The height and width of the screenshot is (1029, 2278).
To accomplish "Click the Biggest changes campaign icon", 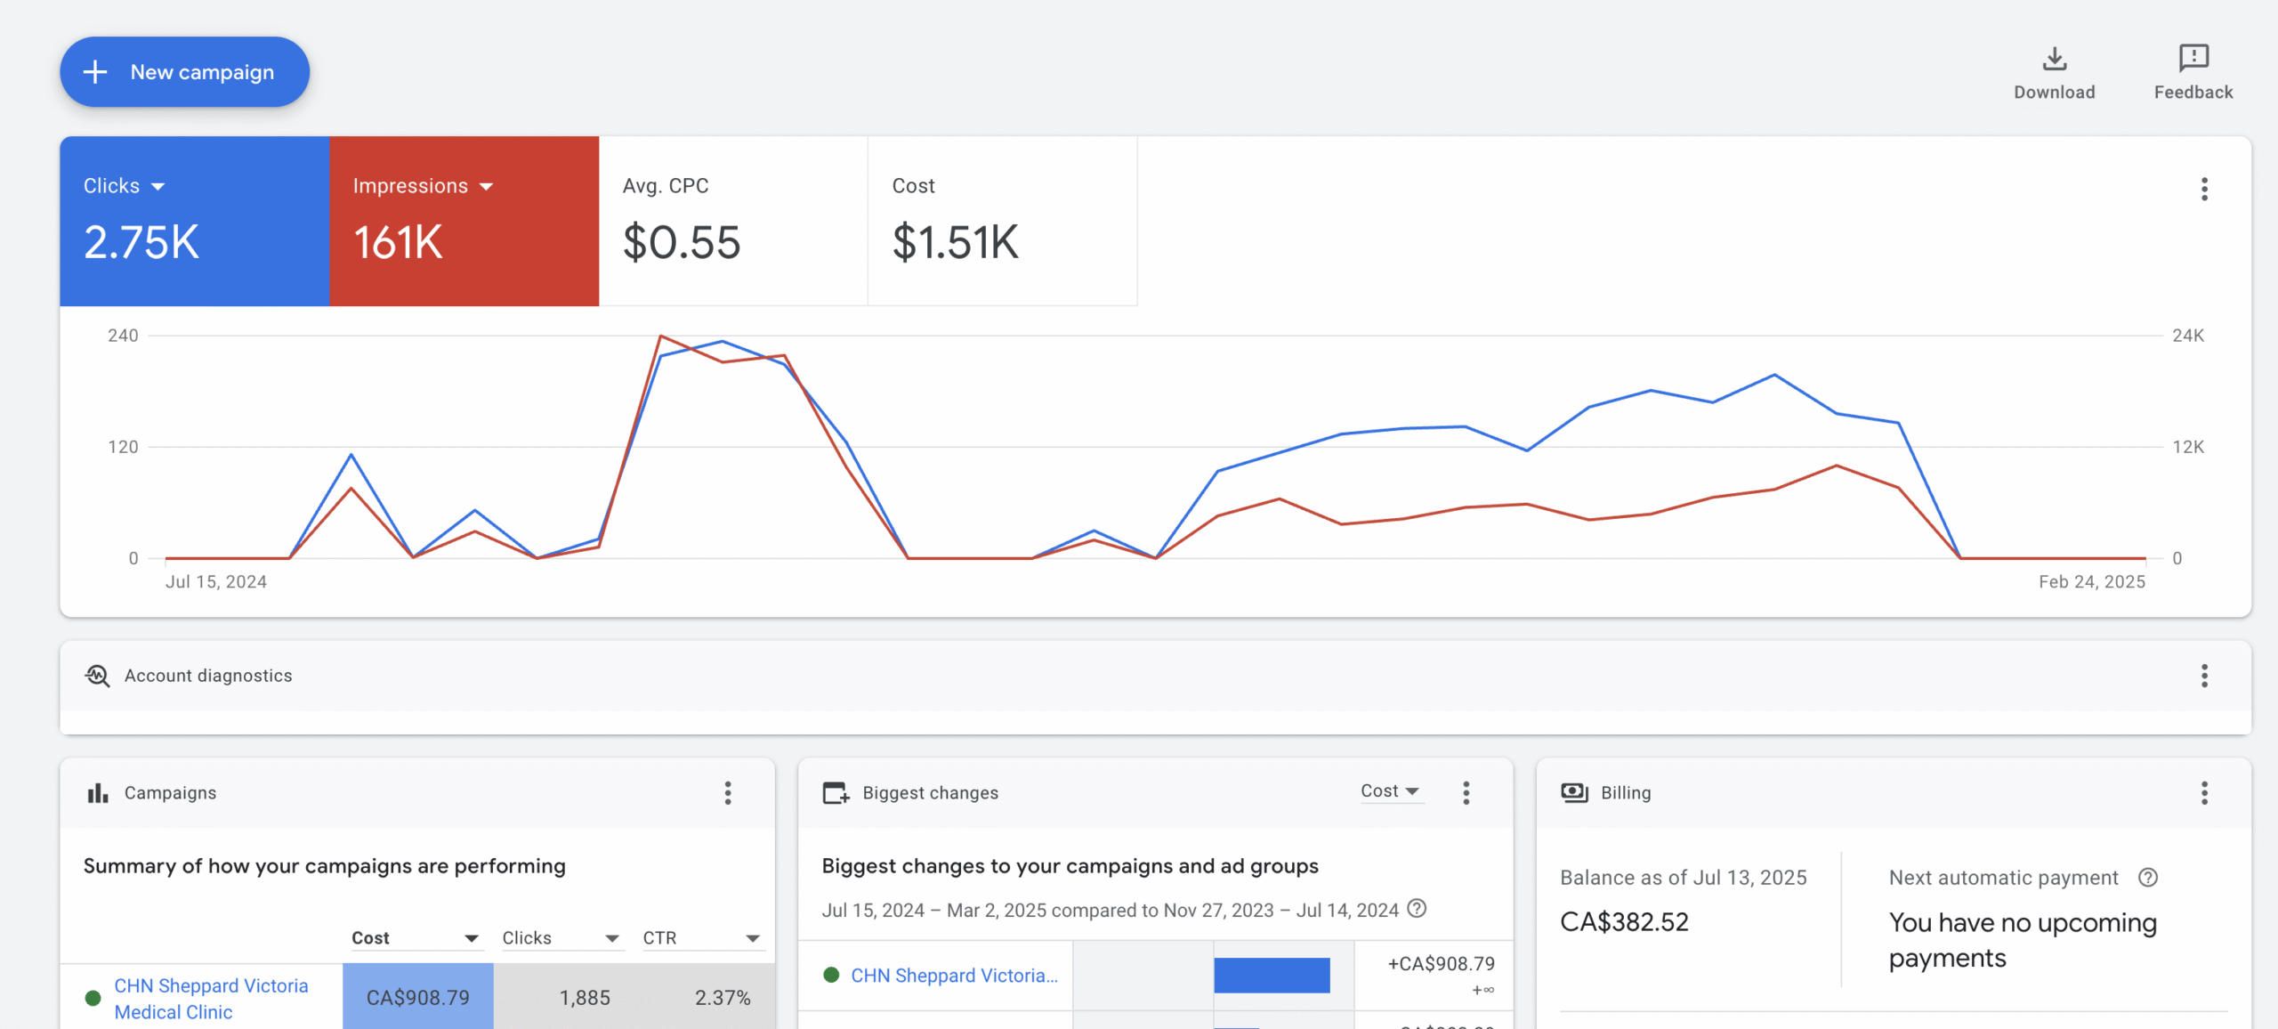I will (835, 792).
